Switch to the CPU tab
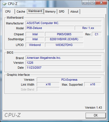Screen dimensions: 109x122 coord(9,11)
